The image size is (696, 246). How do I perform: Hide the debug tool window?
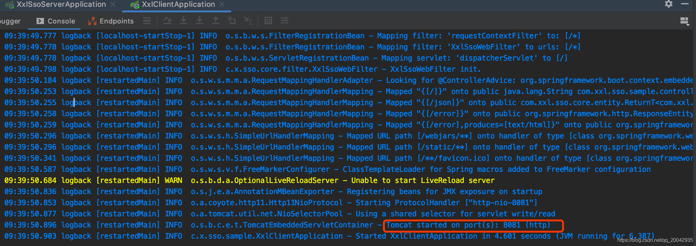pos(685,4)
